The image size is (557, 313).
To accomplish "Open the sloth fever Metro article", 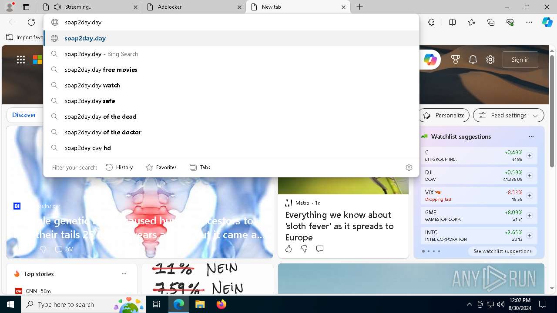I will [x=339, y=226].
